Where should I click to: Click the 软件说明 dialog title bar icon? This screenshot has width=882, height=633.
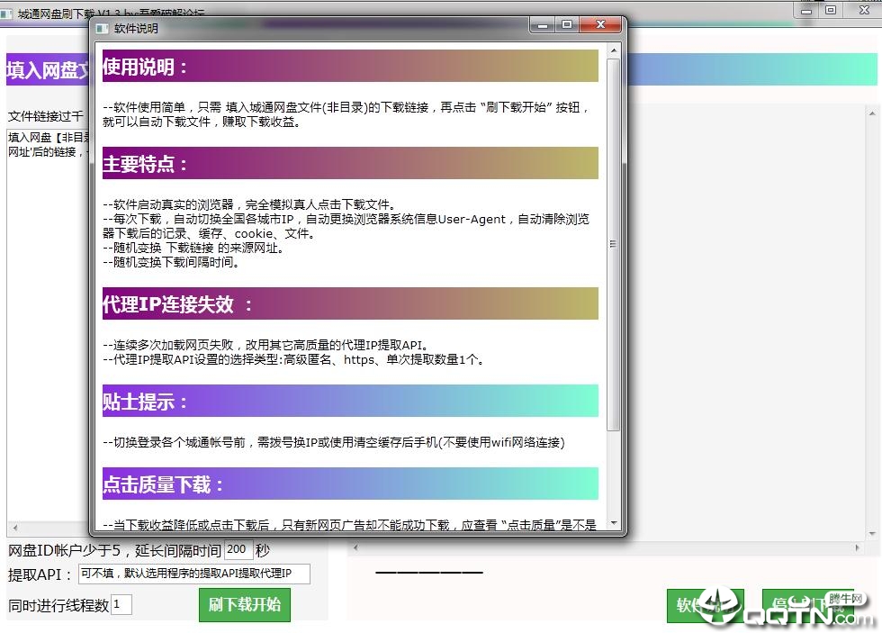coord(102,28)
